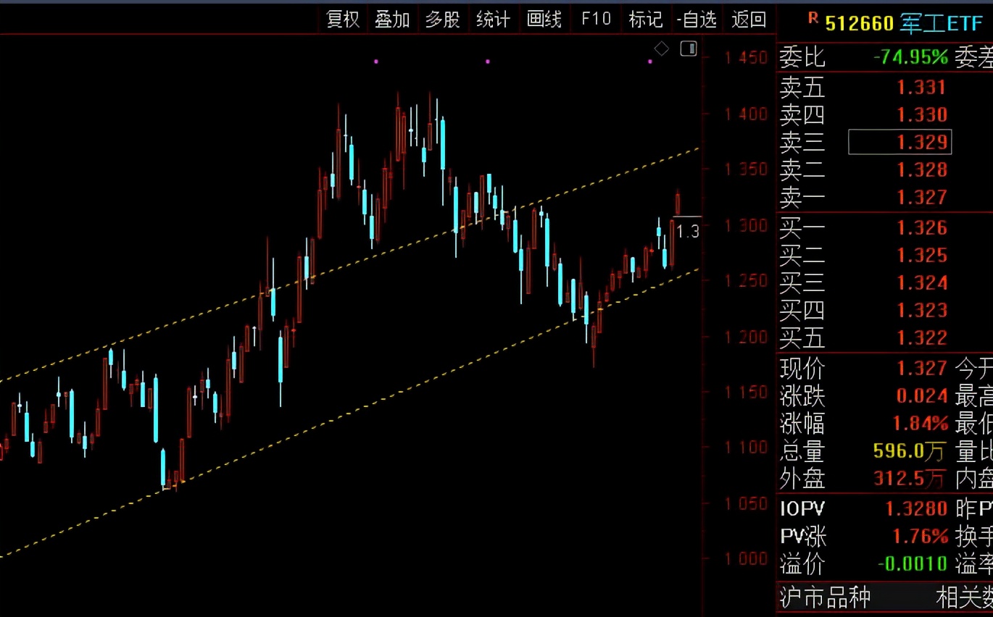
Task: Click the 返回 back button
Action: pyautogui.click(x=749, y=20)
